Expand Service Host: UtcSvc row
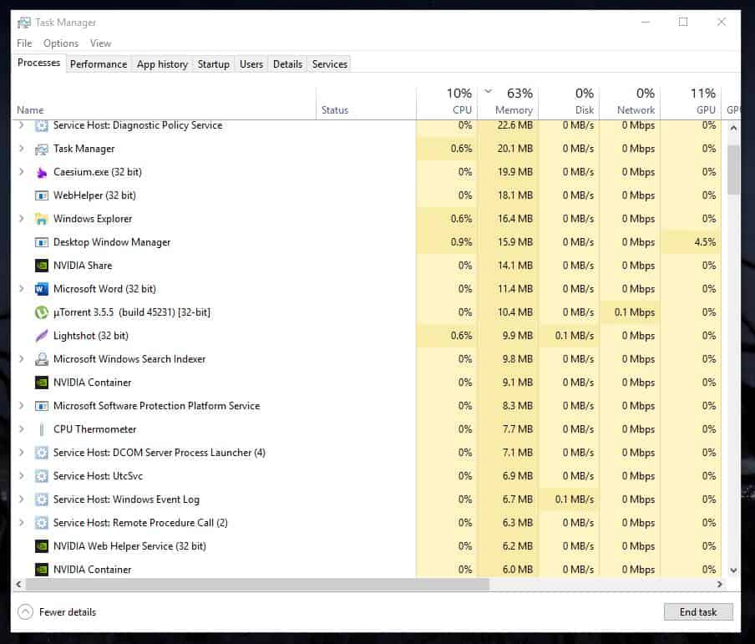Image resolution: width=755 pixels, height=644 pixels. pyautogui.click(x=21, y=475)
